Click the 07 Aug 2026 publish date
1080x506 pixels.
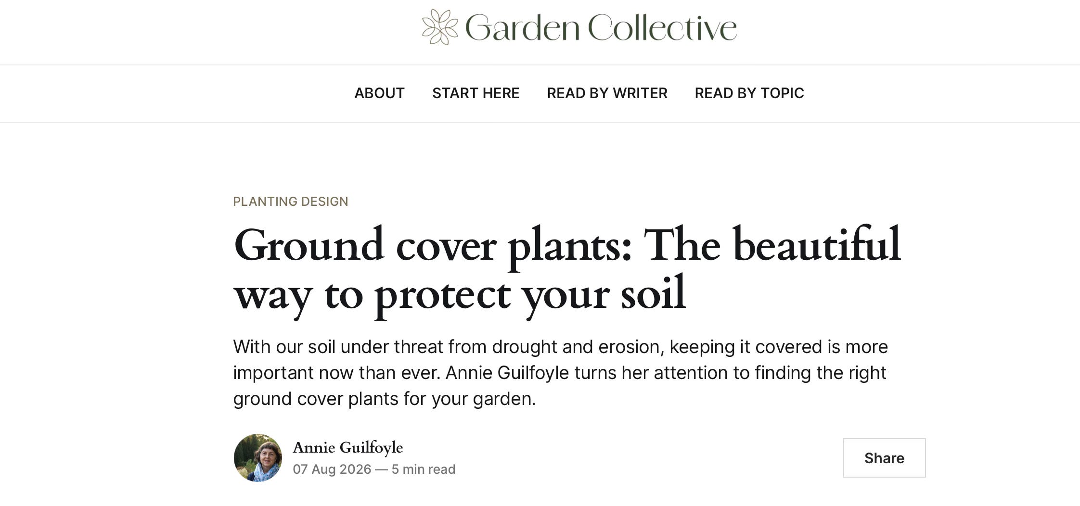pyautogui.click(x=332, y=469)
